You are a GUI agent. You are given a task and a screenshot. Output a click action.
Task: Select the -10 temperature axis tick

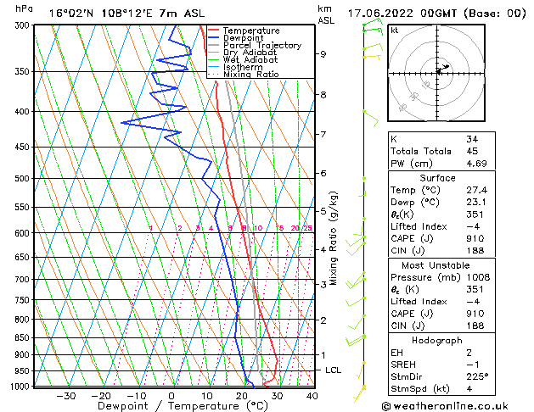point(136,396)
